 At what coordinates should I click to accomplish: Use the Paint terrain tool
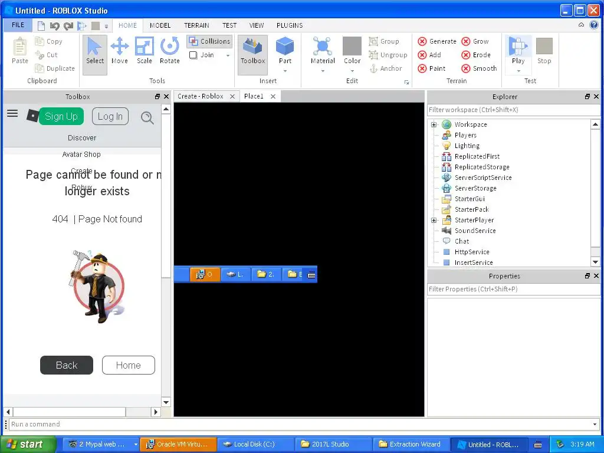[x=432, y=68]
